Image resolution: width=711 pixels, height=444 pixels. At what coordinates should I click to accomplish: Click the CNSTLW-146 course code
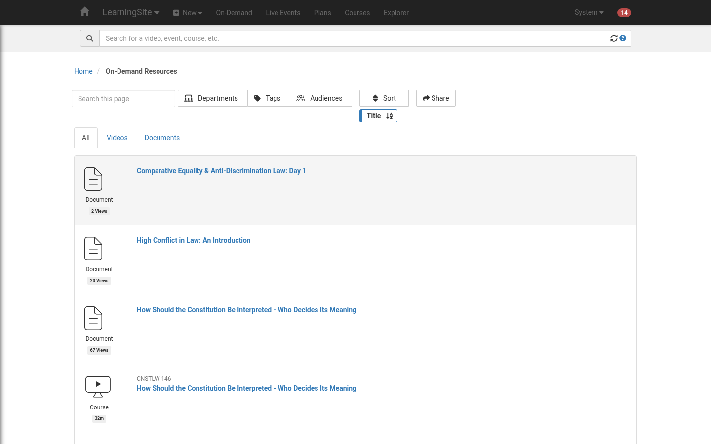[x=154, y=379]
